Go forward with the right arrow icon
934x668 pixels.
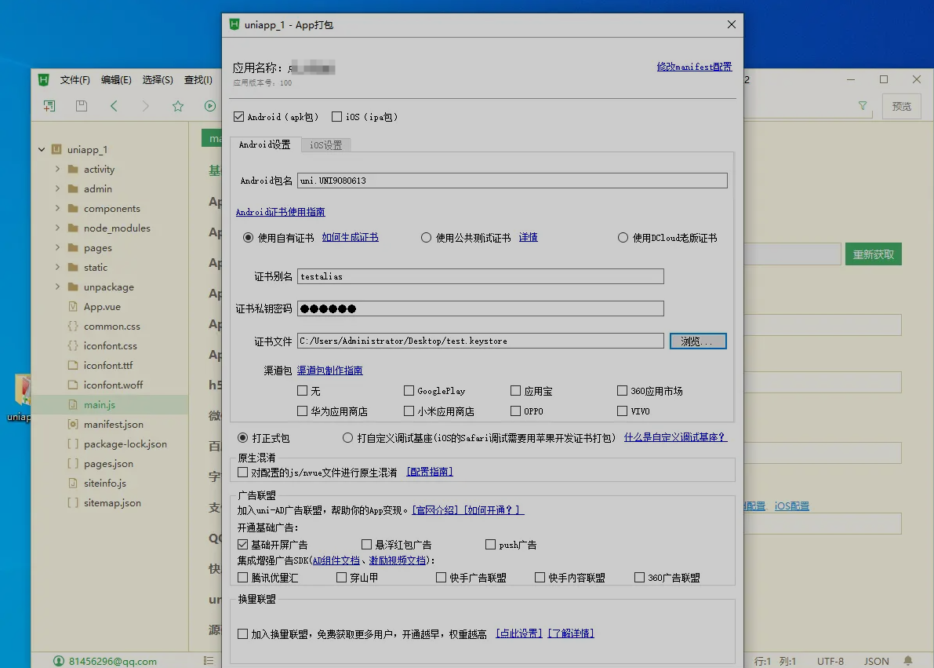146,106
